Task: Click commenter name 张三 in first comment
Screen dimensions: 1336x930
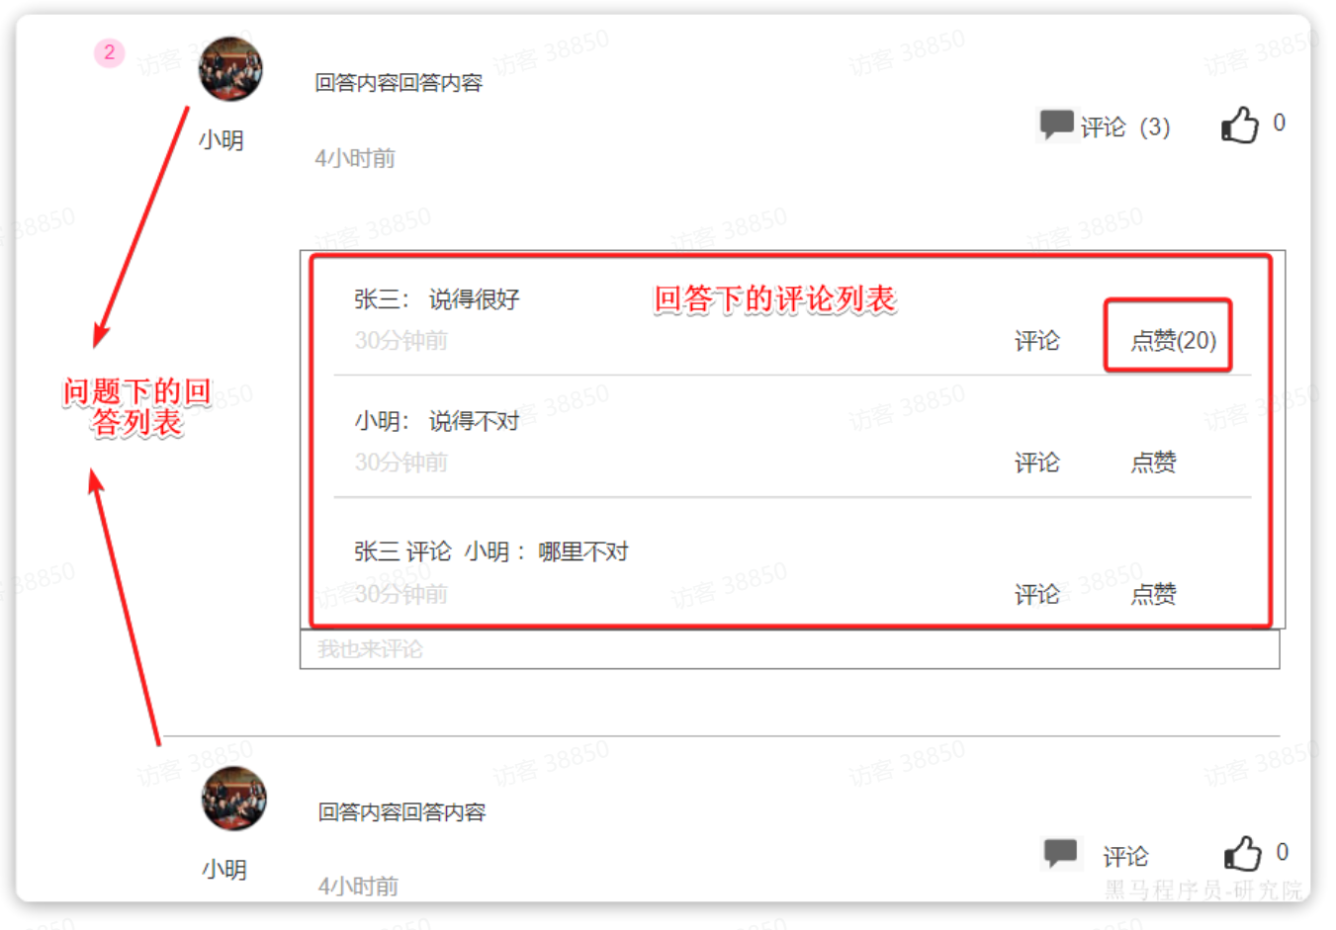Action: 377,299
